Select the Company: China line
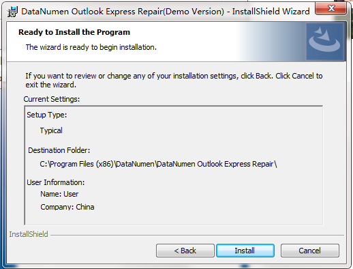Viewport: 353px width, 269px height. 67,207
